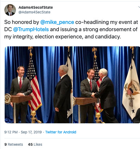View the left photo at the podium
This screenshot has height=149, width=140.
click(x=38, y=85)
